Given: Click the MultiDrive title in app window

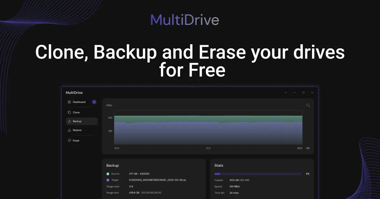Looking at the screenshot, I should point(74,93).
